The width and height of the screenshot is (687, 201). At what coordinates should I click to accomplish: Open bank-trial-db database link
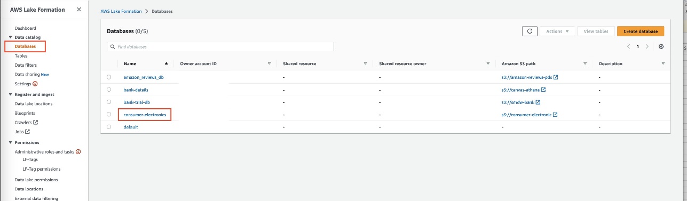pyautogui.click(x=137, y=102)
